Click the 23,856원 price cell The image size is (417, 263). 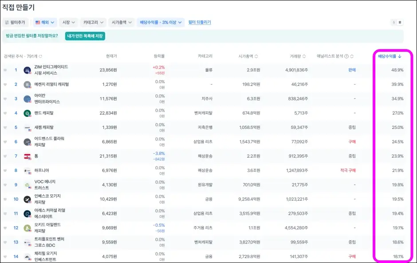click(108, 70)
